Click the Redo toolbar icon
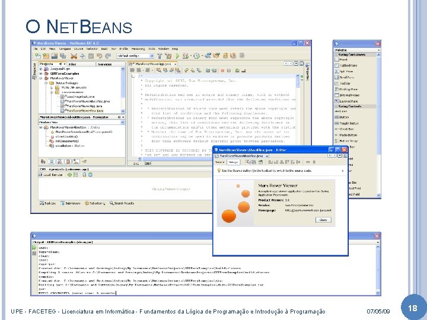Screen dimensions: 427x320 point(108,56)
